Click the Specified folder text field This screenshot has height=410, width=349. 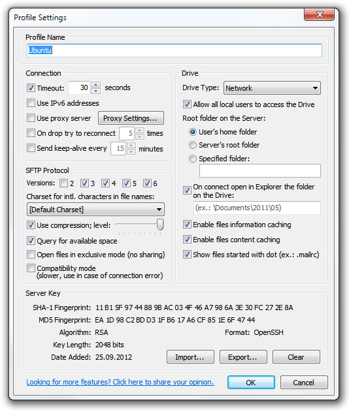[x=259, y=171]
